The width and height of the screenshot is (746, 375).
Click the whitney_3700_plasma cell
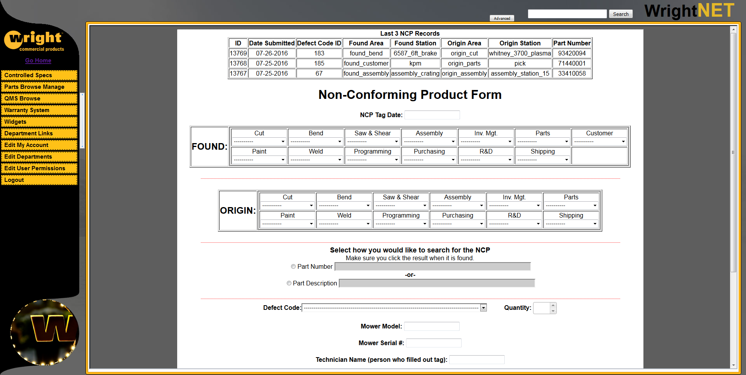coord(520,53)
